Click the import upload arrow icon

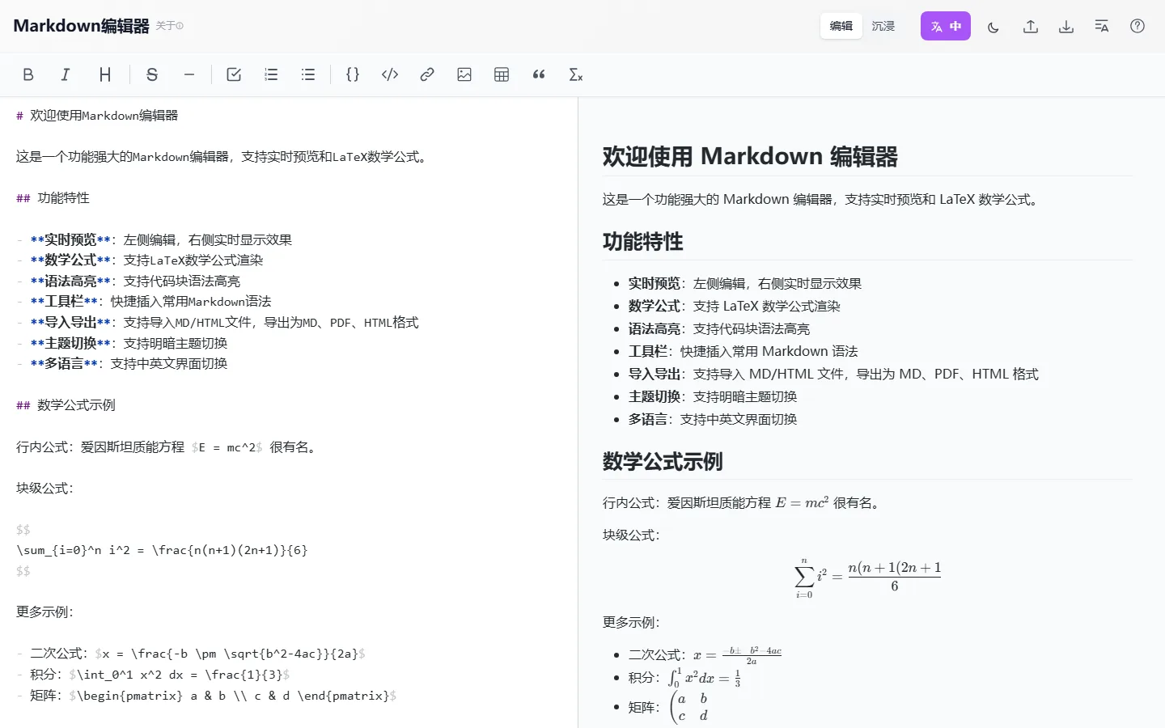pos(1030,26)
